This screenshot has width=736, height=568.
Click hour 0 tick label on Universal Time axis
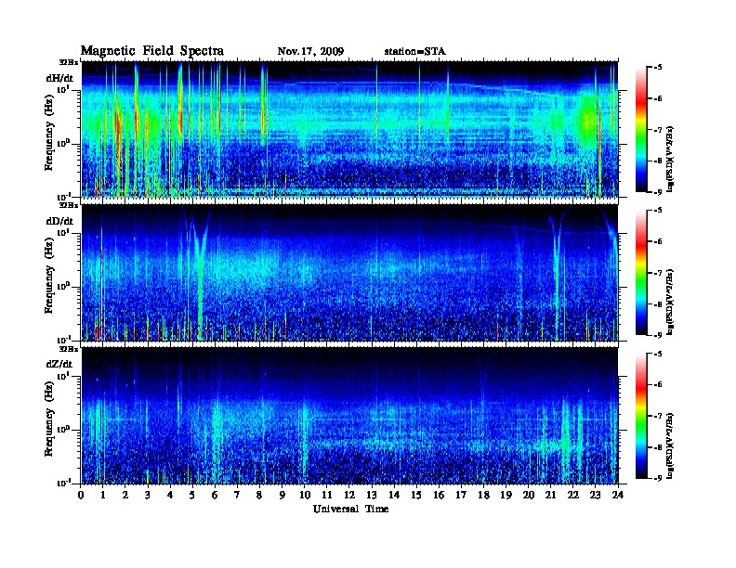click(81, 496)
